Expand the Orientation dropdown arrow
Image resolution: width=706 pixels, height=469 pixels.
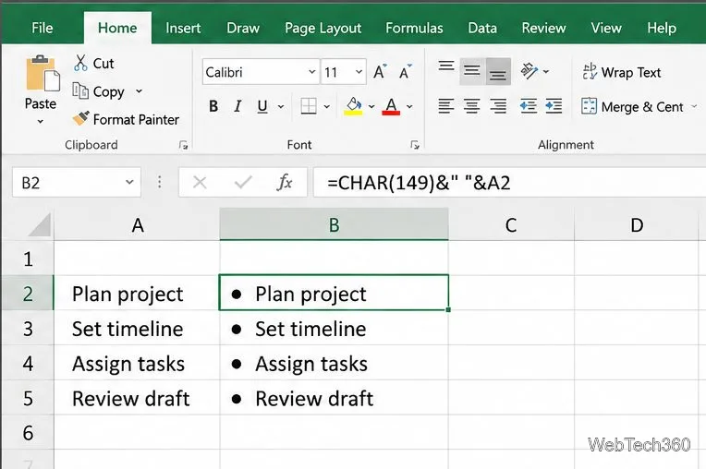(546, 71)
